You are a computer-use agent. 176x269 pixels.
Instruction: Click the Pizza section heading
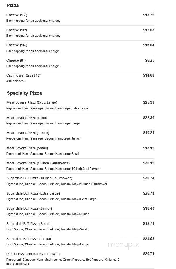tap(13, 6)
